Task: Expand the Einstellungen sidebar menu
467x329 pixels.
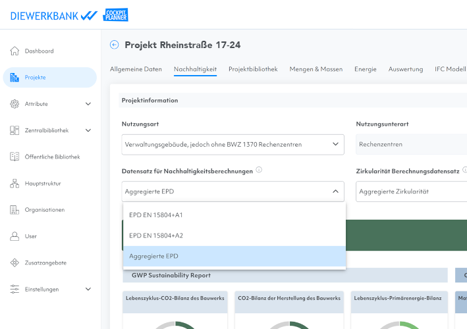Action: click(x=88, y=289)
